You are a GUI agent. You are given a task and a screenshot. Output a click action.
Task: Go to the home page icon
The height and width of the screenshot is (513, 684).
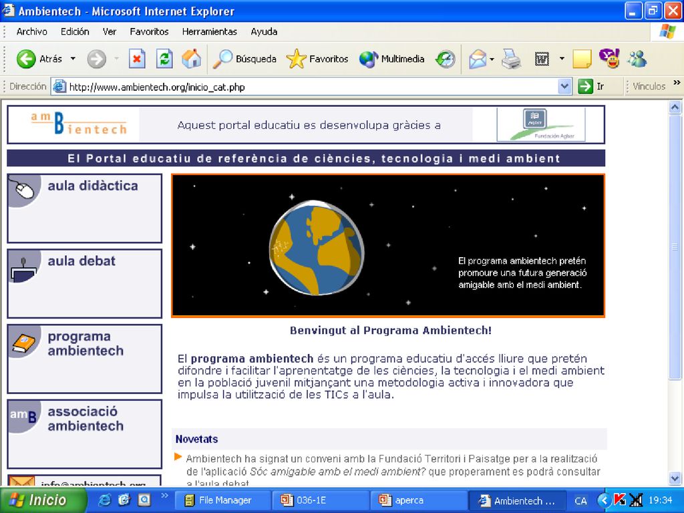point(192,59)
